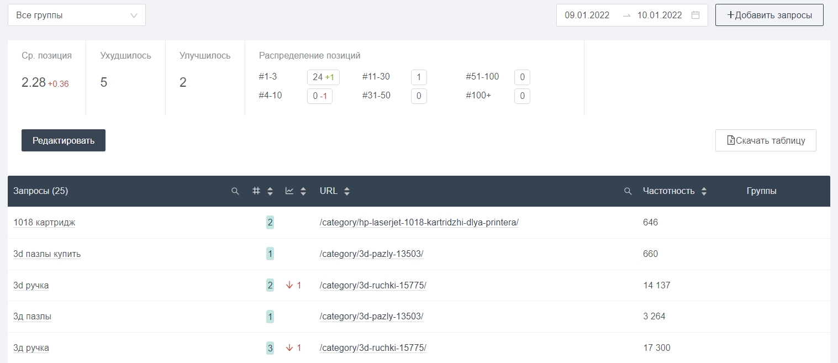This screenshot has width=838, height=363.
Task: Download table with Скачать таблицу
Action: [766, 140]
